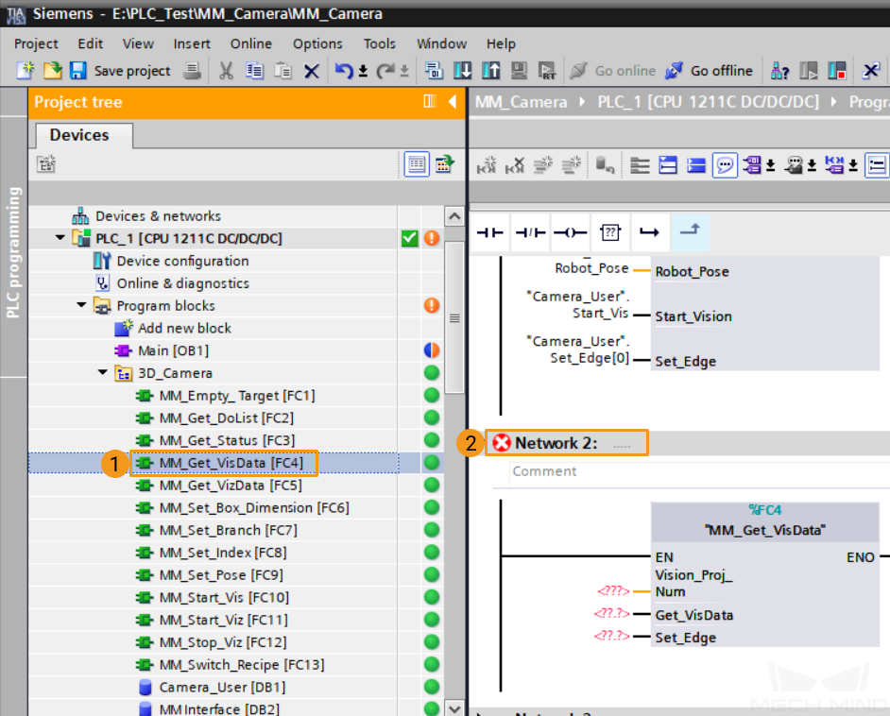Click the project tree scrollbar down arrow
Screen dimensions: 890x716
tap(454, 707)
